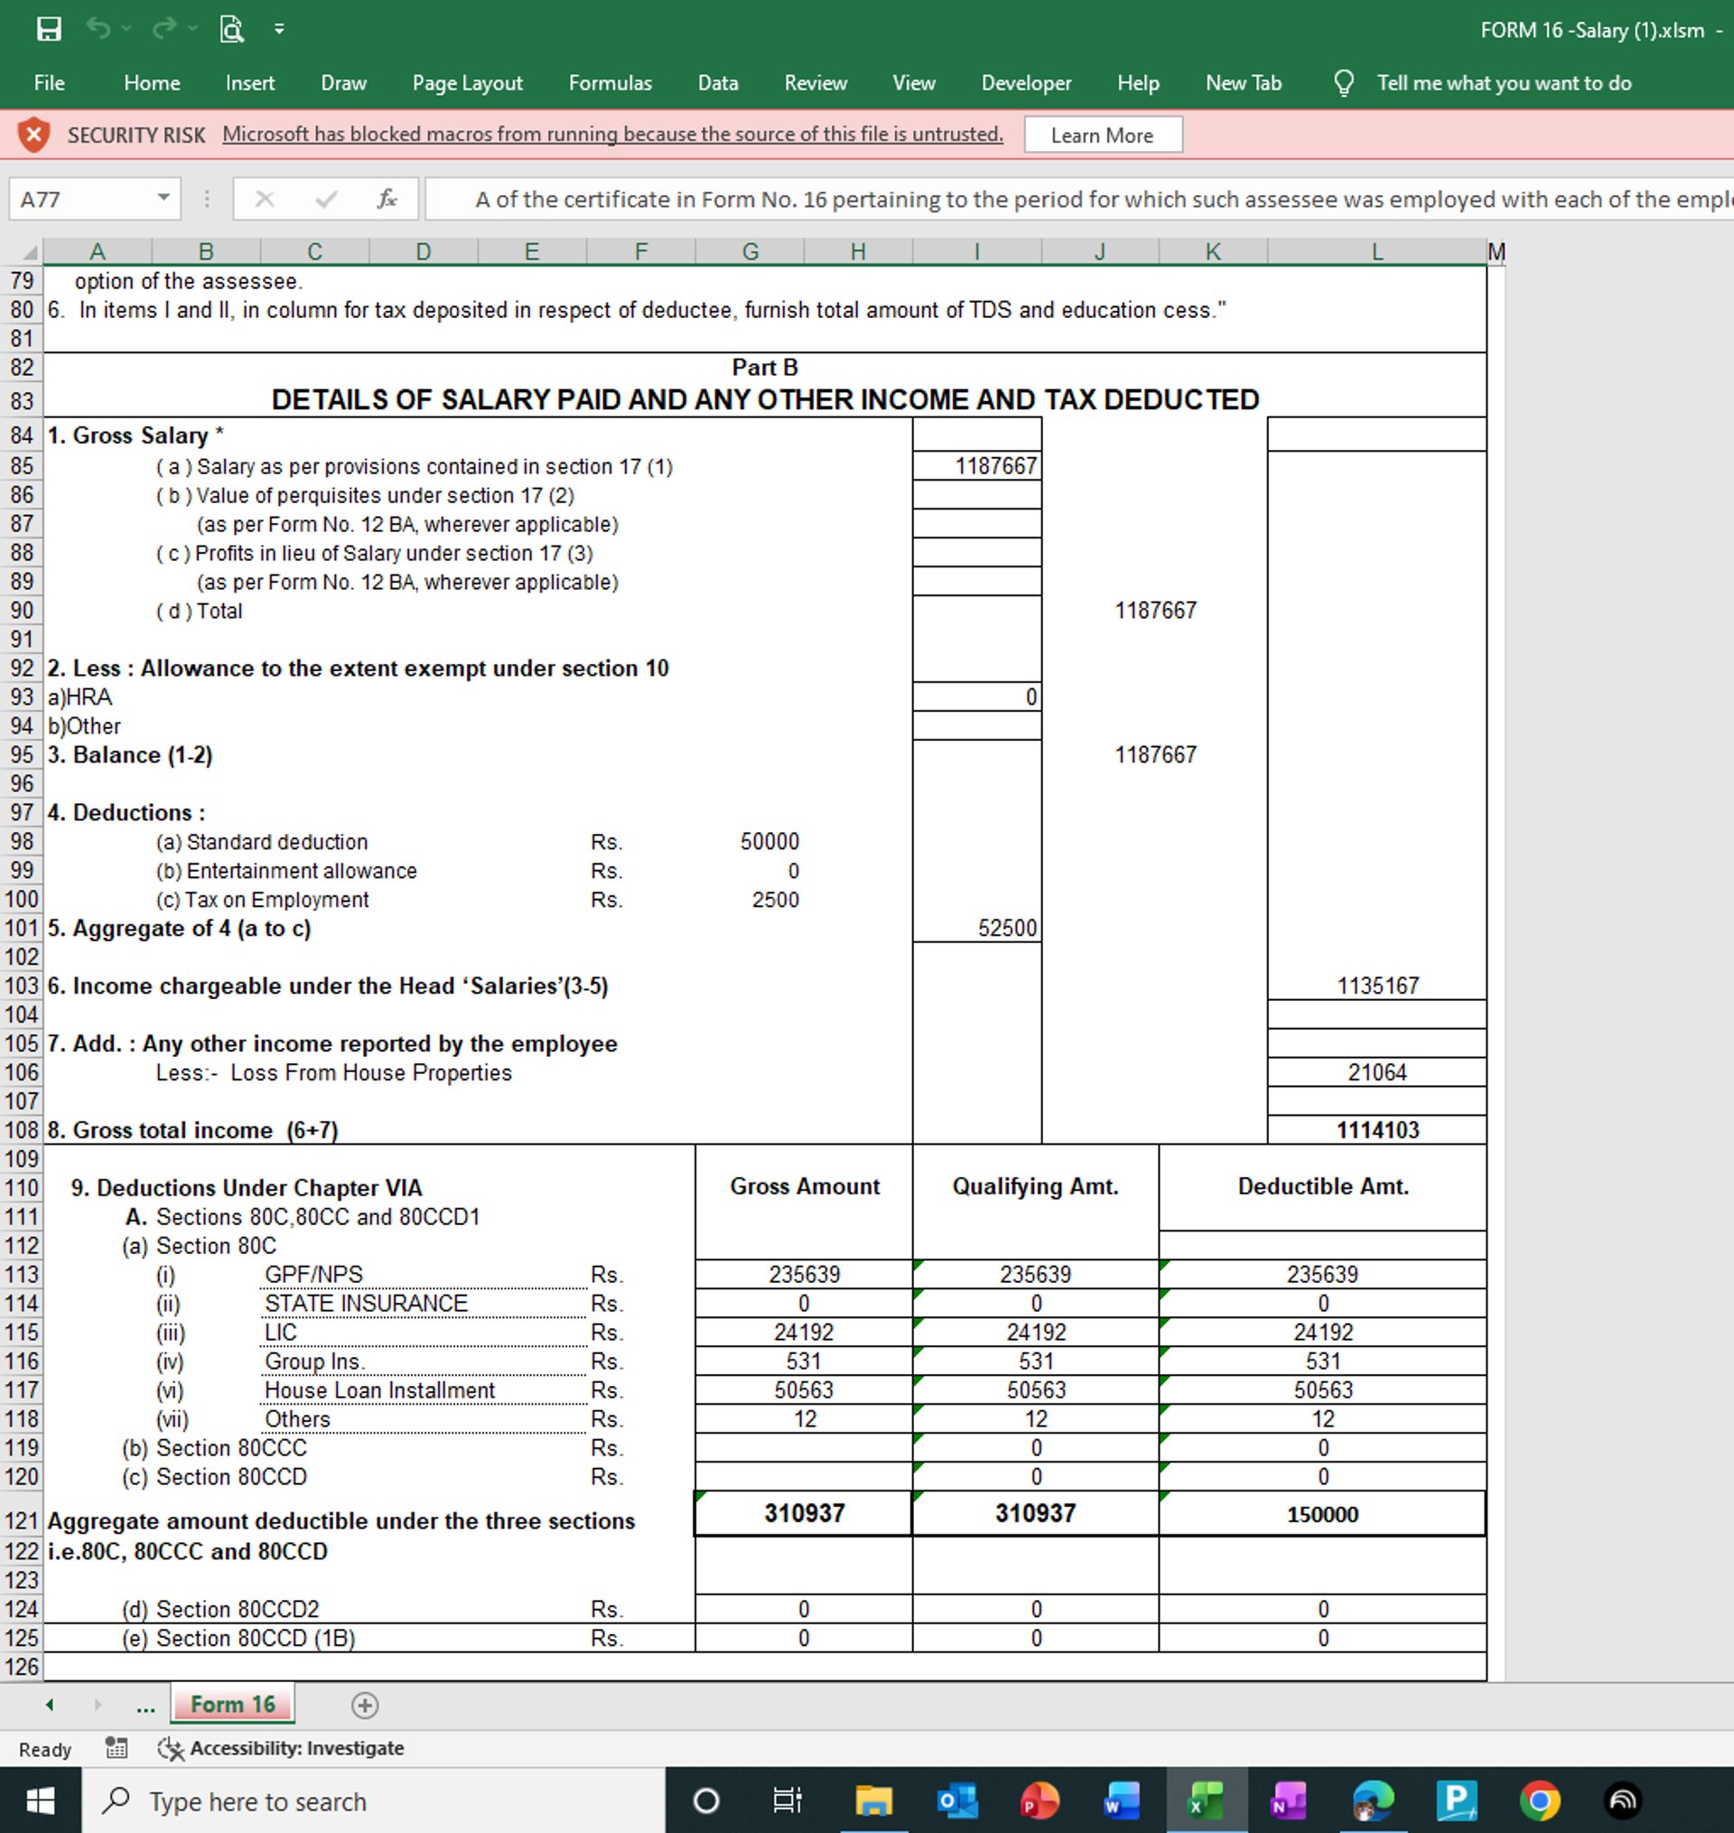Click the Learn More button
Screen dimensions: 1734x1833
(x=1102, y=135)
